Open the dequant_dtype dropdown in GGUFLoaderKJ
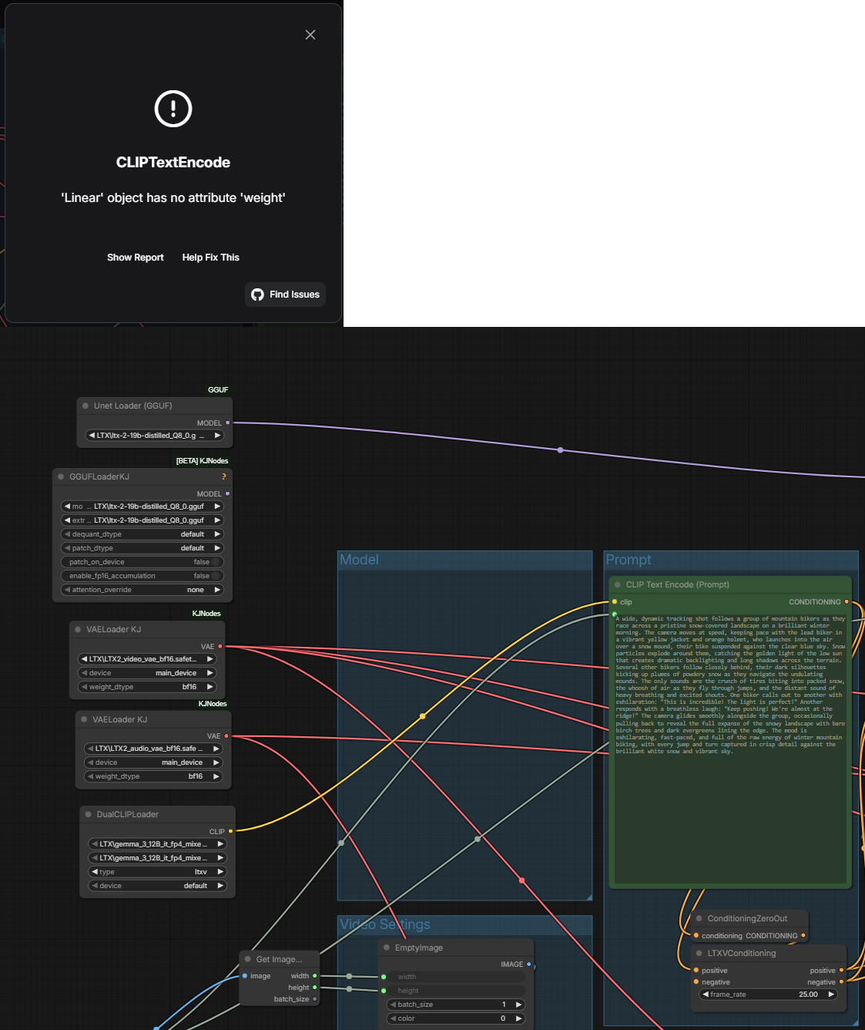865x1030 pixels. 142,534
